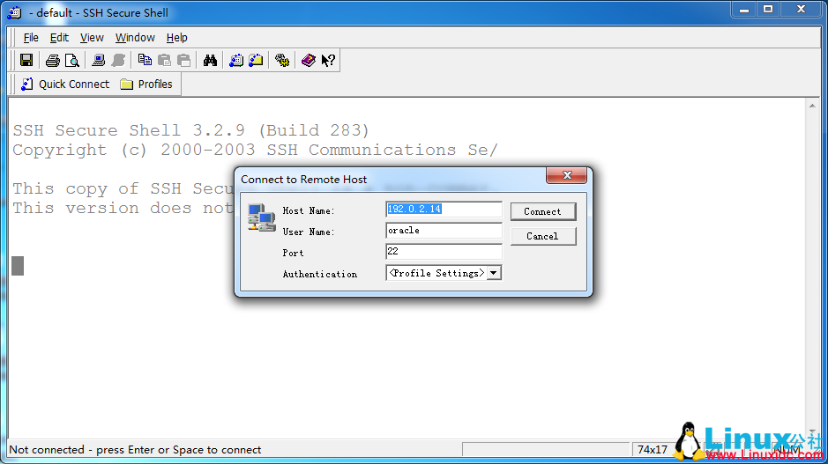Click the 'Not connected' status bar message
The width and height of the screenshot is (828, 464).
click(x=135, y=450)
